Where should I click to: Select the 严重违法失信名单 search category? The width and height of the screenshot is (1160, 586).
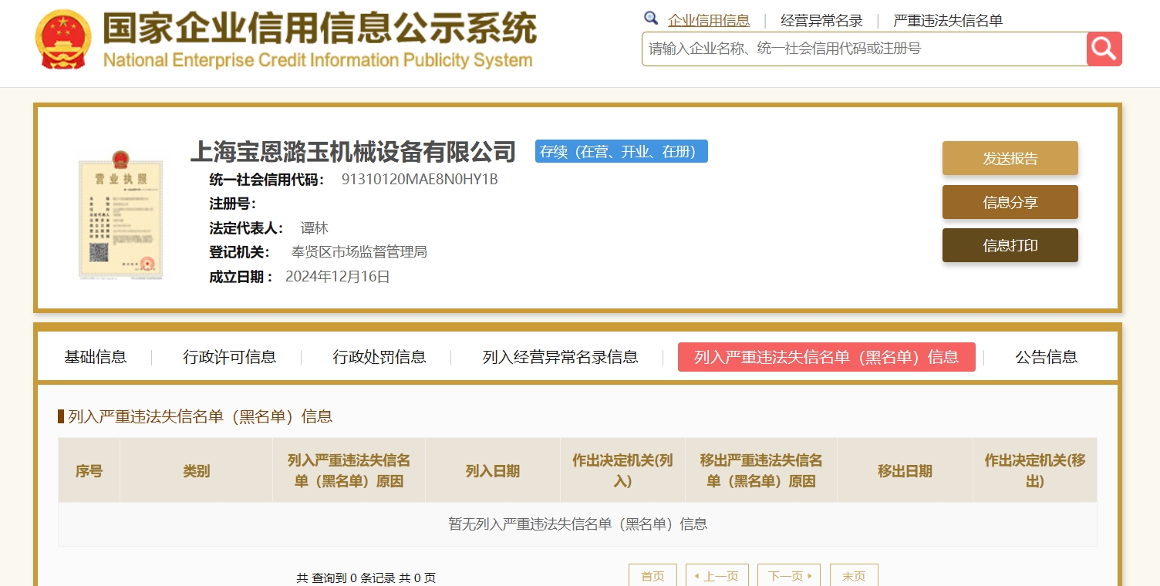[948, 21]
